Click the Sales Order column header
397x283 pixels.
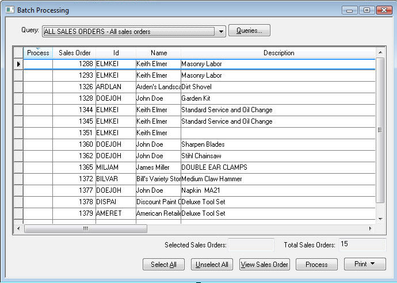click(x=74, y=53)
